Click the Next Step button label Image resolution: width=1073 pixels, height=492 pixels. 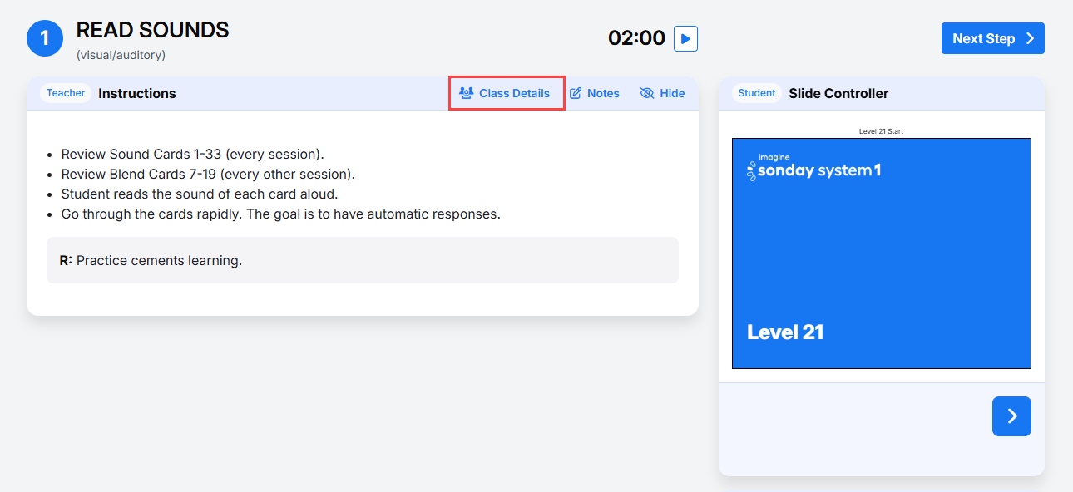[x=984, y=38]
